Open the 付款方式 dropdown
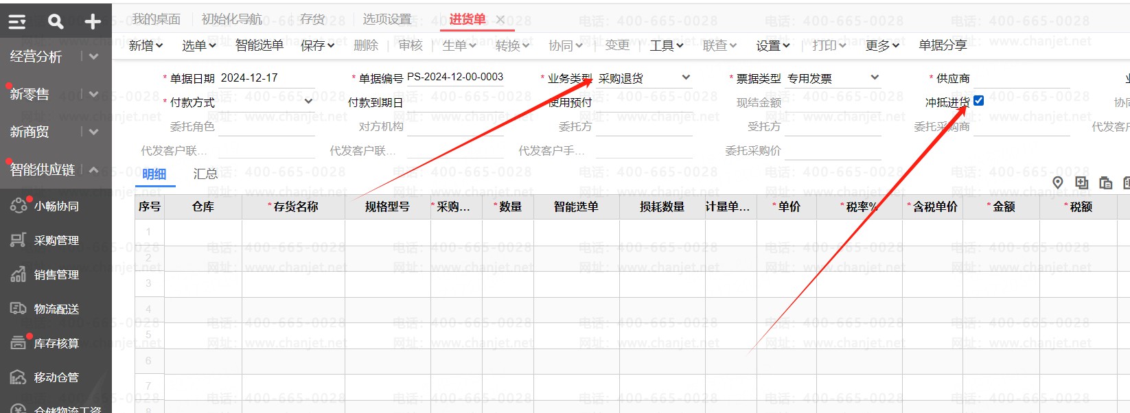 click(x=308, y=102)
